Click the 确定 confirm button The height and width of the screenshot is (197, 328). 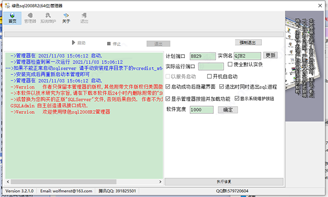pyautogui.click(x=228, y=109)
